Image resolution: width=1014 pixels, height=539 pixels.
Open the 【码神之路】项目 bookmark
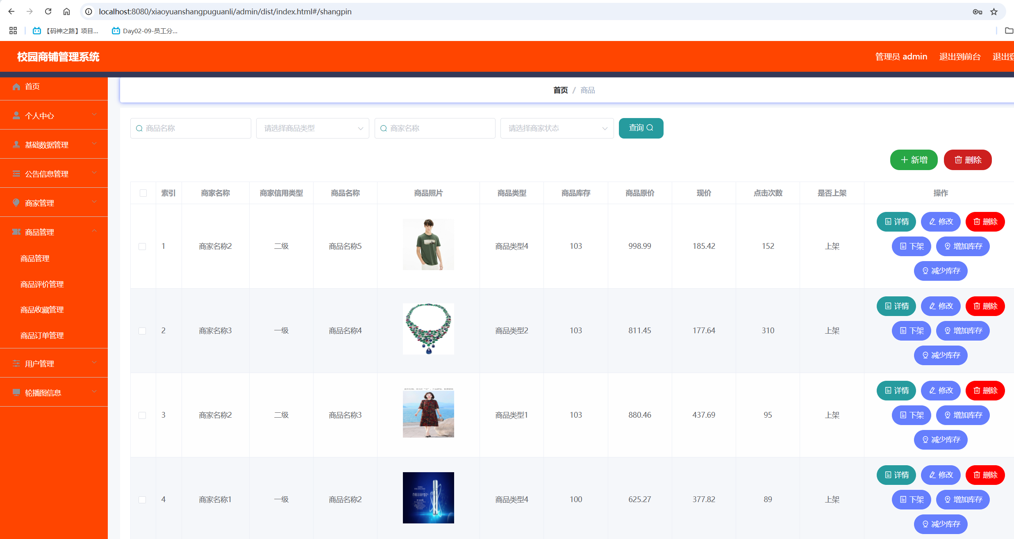pos(66,31)
